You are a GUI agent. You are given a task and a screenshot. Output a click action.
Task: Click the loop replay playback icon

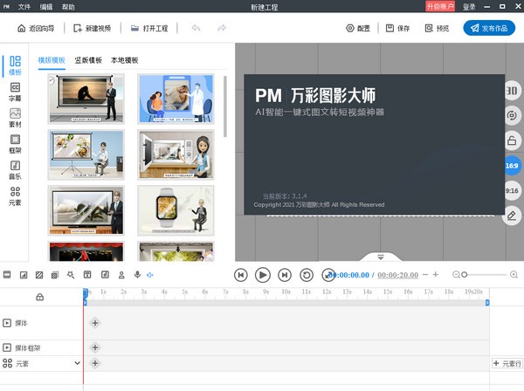pyautogui.click(x=307, y=275)
